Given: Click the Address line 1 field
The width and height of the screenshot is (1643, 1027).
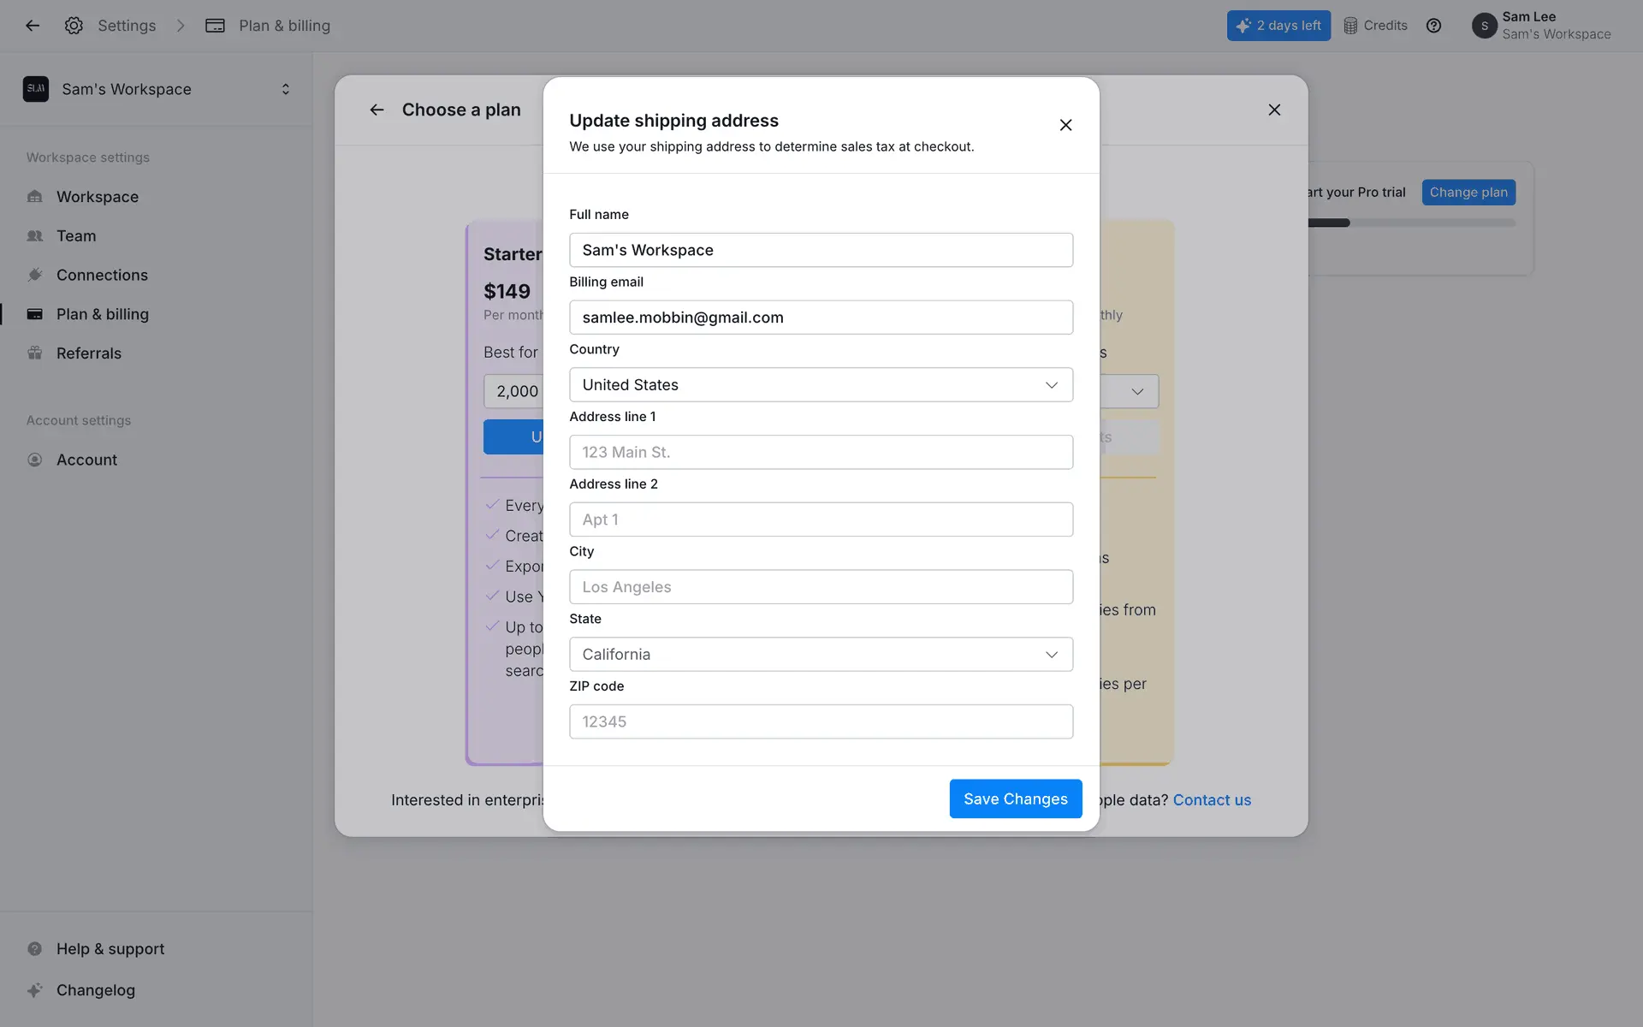Looking at the screenshot, I should (x=821, y=452).
